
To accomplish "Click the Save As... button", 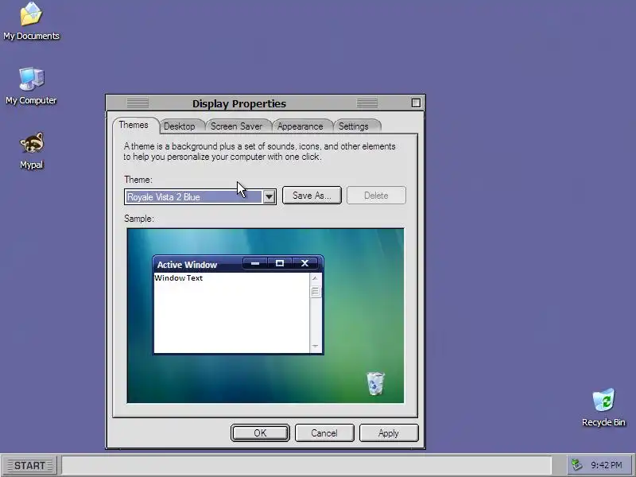I will [x=312, y=196].
